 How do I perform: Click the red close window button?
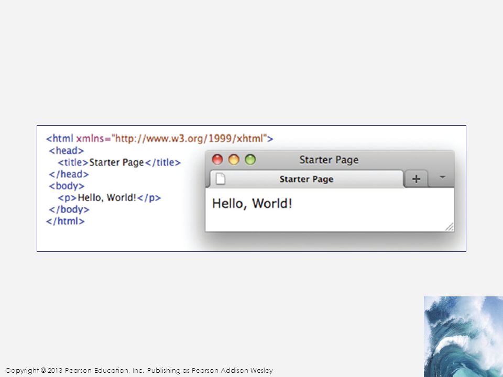[x=217, y=159]
